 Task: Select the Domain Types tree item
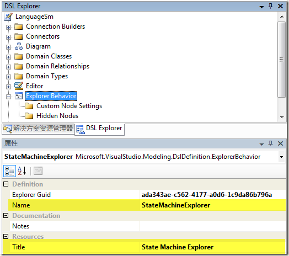[47, 76]
